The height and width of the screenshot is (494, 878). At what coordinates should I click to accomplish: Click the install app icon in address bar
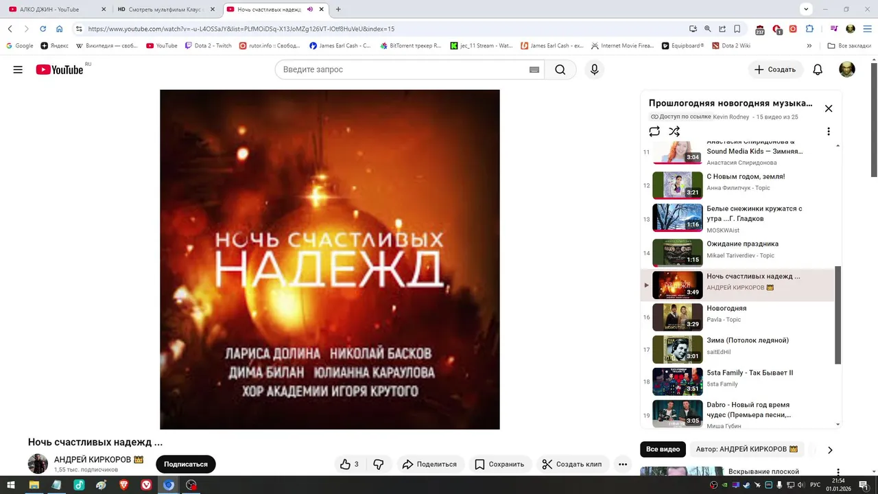[693, 29]
